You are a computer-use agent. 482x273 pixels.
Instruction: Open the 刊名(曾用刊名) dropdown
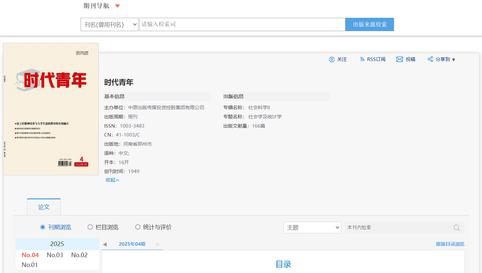(x=110, y=24)
